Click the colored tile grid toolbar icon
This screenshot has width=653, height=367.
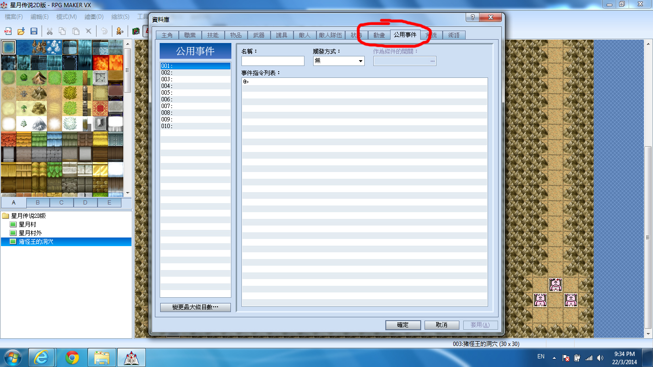click(x=136, y=31)
